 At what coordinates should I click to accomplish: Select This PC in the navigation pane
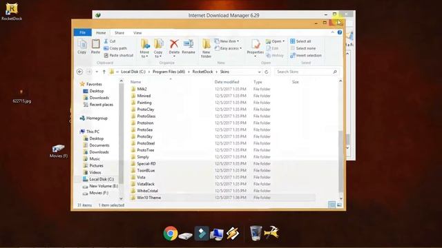pos(90,132)
